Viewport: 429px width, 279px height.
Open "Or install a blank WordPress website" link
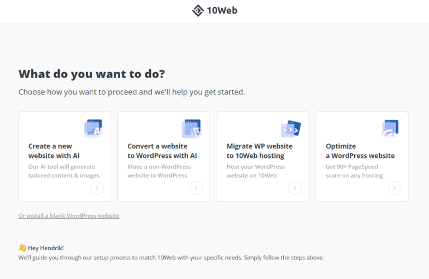pos(69,215)
